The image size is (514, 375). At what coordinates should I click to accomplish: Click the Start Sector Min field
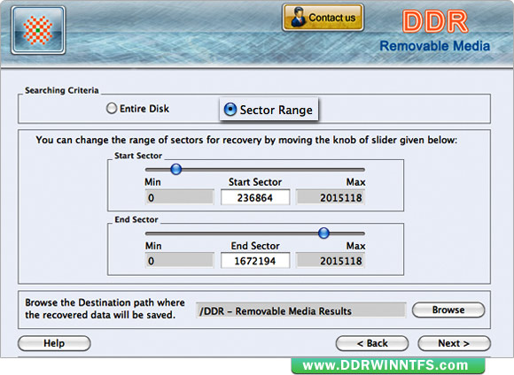point(179,197)
